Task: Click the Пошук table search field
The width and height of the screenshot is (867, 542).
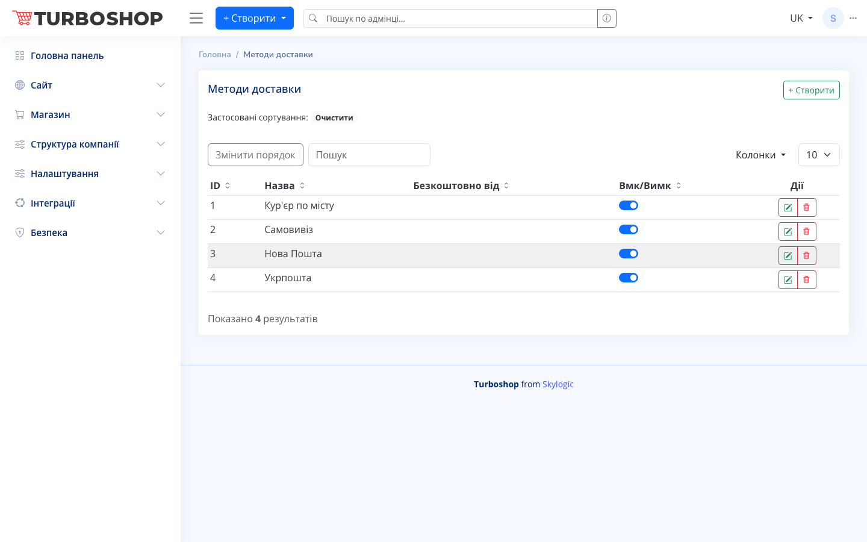Action: click(369, 155)
